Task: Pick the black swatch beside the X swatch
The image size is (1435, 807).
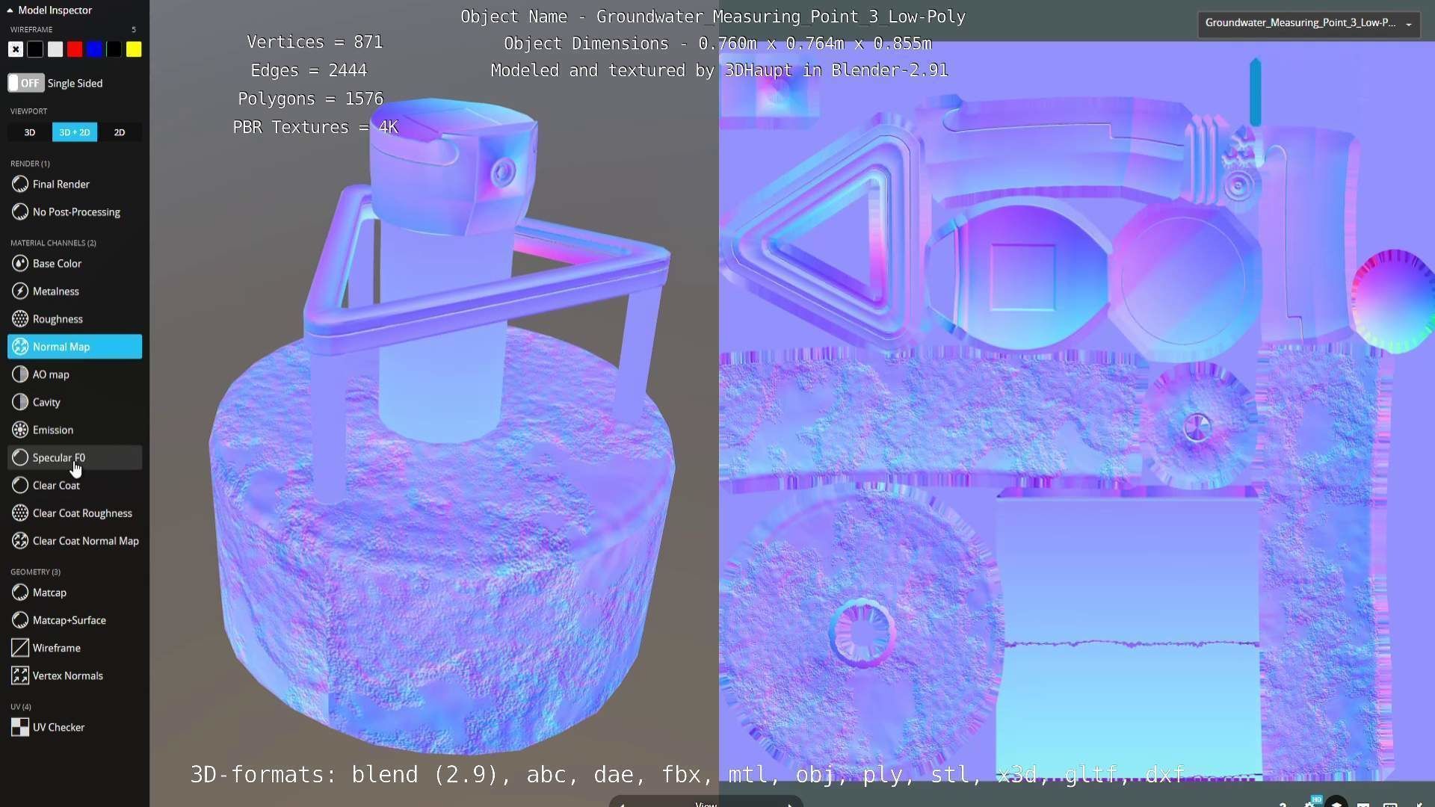Action: point(35,49)
